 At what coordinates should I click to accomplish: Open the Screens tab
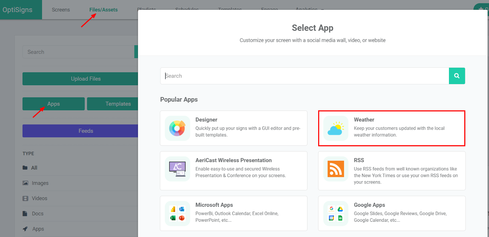point(61,10)
